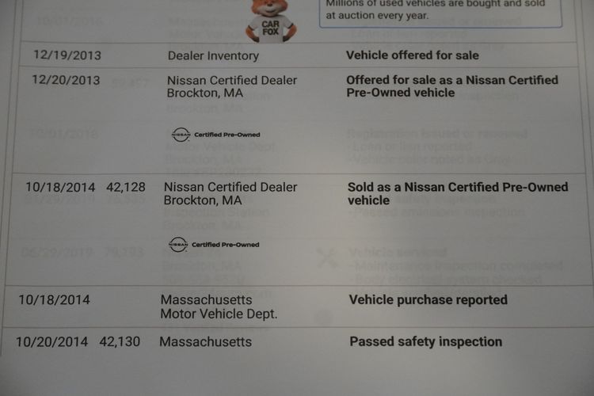
Task: Select the 10/20/2014 date entry
Action: click(x=51, y=341)
